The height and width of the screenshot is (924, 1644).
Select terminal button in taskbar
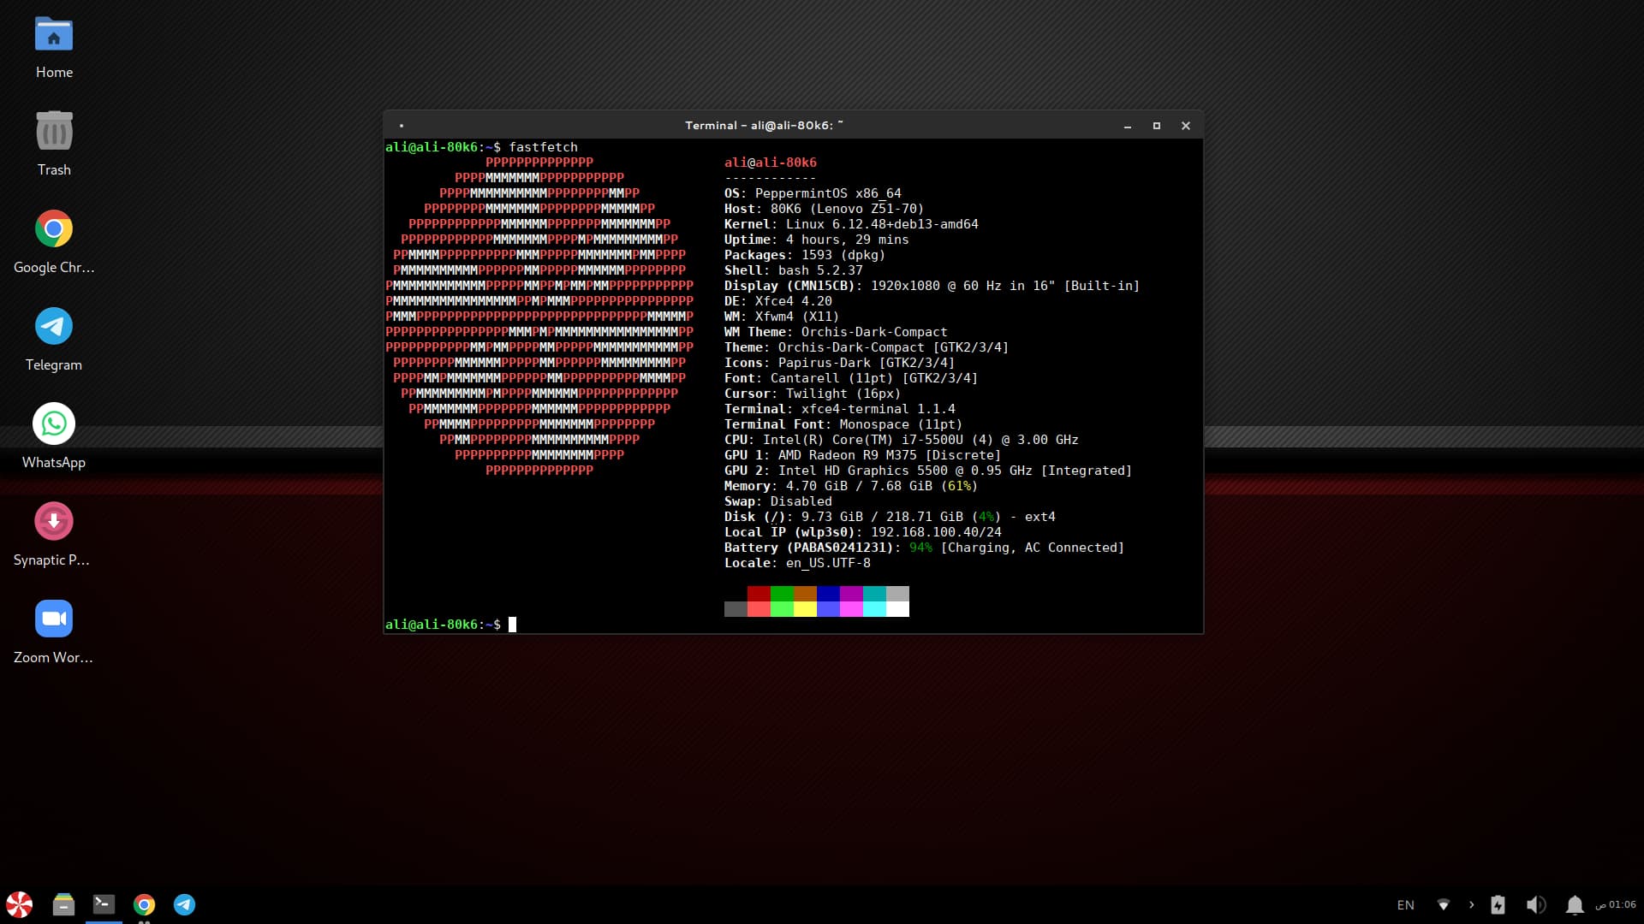point(104,904)
